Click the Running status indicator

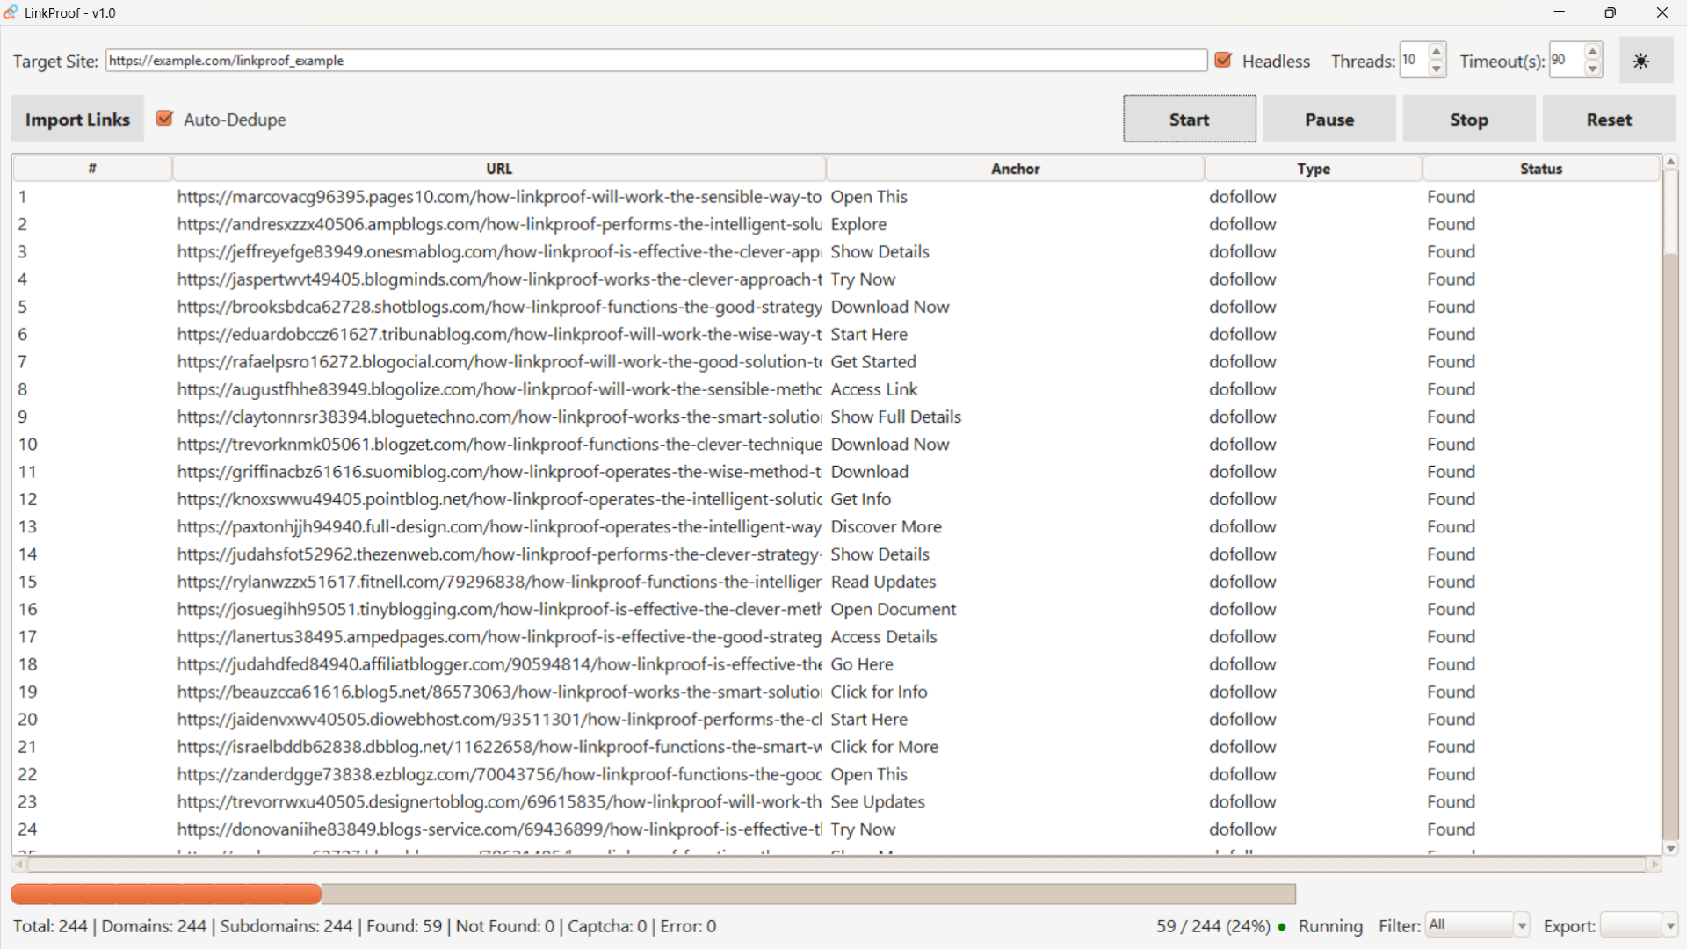click(x=1321, y=926)
